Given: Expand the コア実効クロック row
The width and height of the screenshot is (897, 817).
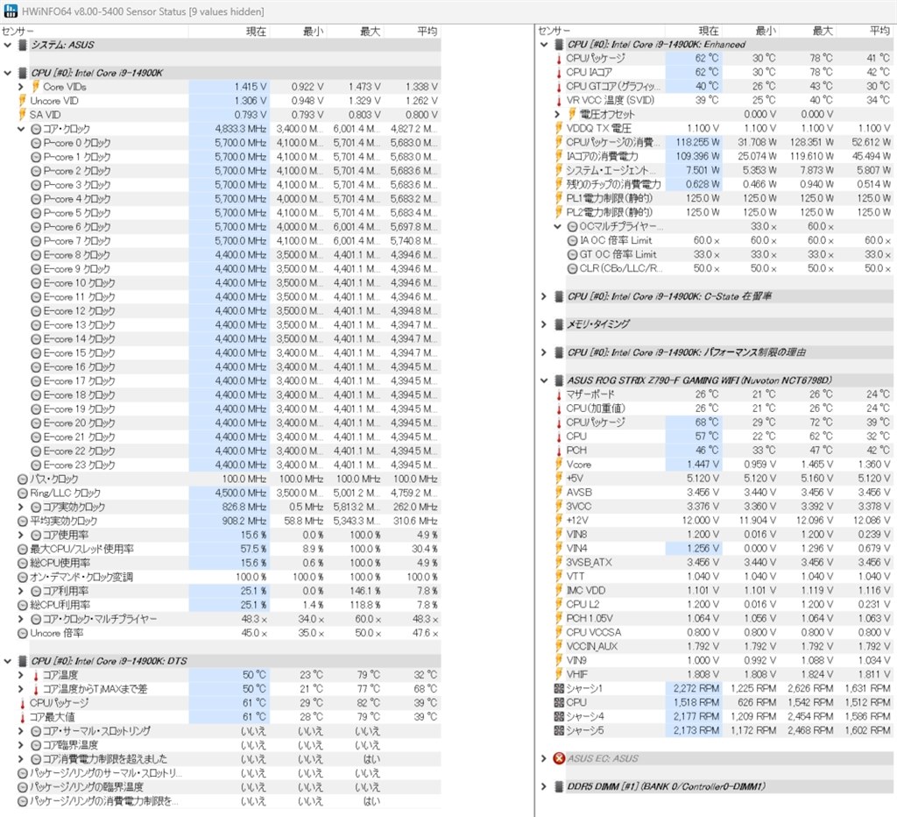Looking at the screenshot, I should click(21, 507).
